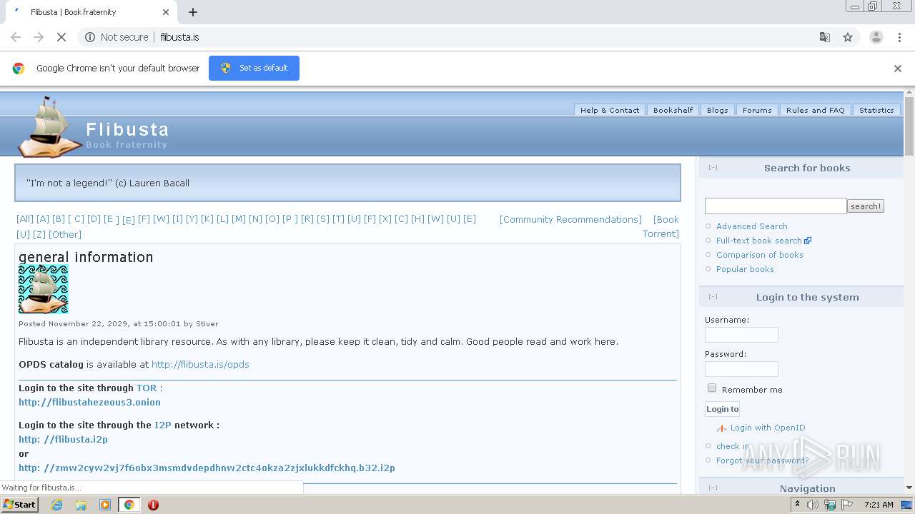Image resolution: width=915 pixels, height=514 pixels.
Task: Open Internet Explorer from the taskbar
Action: [56, 505]
